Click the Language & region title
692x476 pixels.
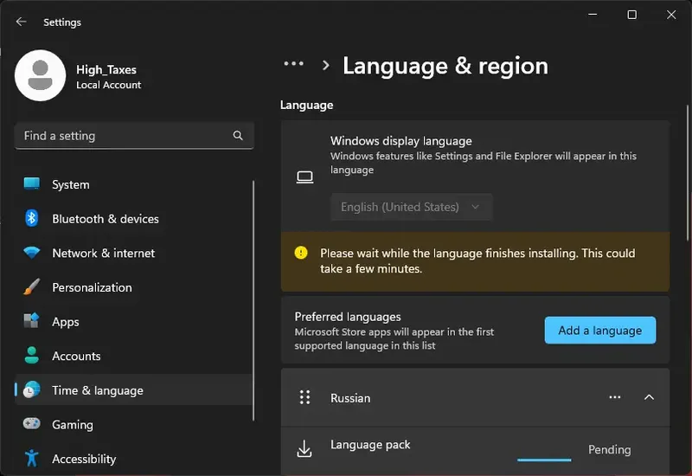point(445,66)
